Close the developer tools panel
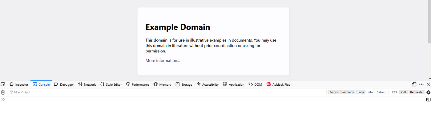Image resolution: width=431 pixels, height=118 pixels. [428, 84]
